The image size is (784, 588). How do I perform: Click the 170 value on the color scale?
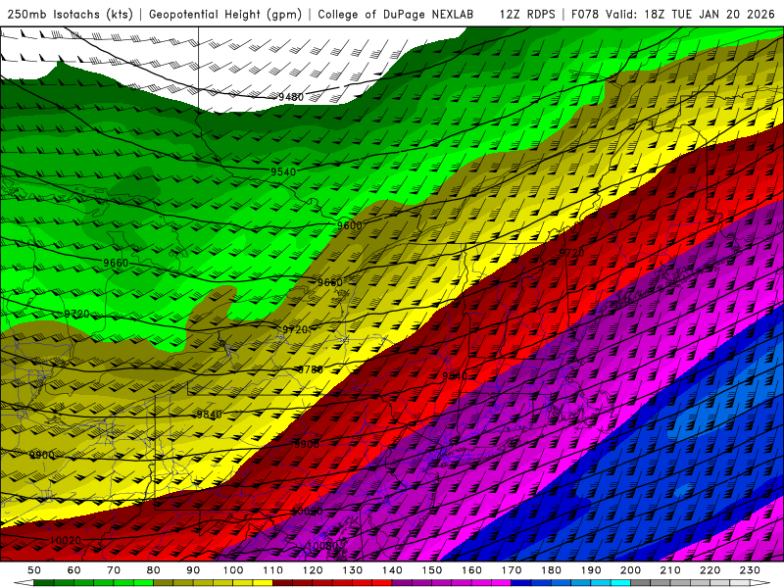pyautogui.click(x=512, y=570)
